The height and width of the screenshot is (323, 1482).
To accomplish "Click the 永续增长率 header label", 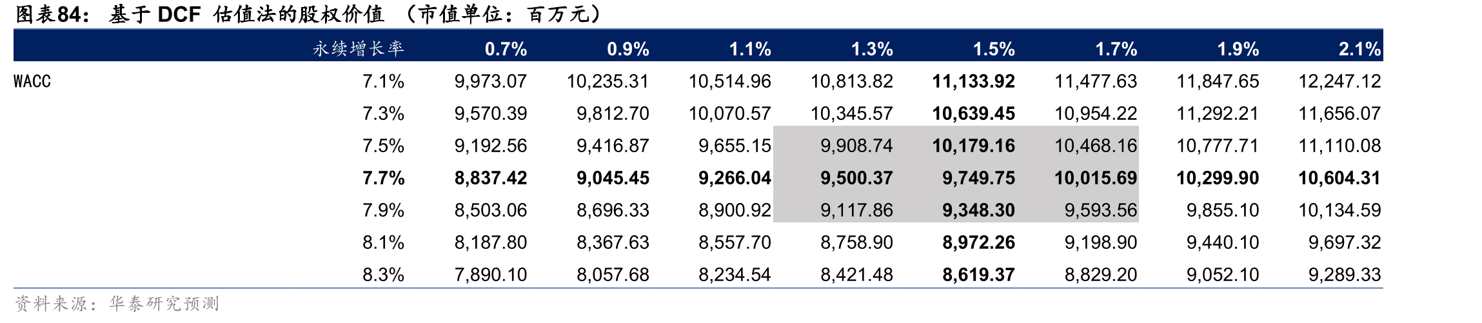I will tap(359, 48).
